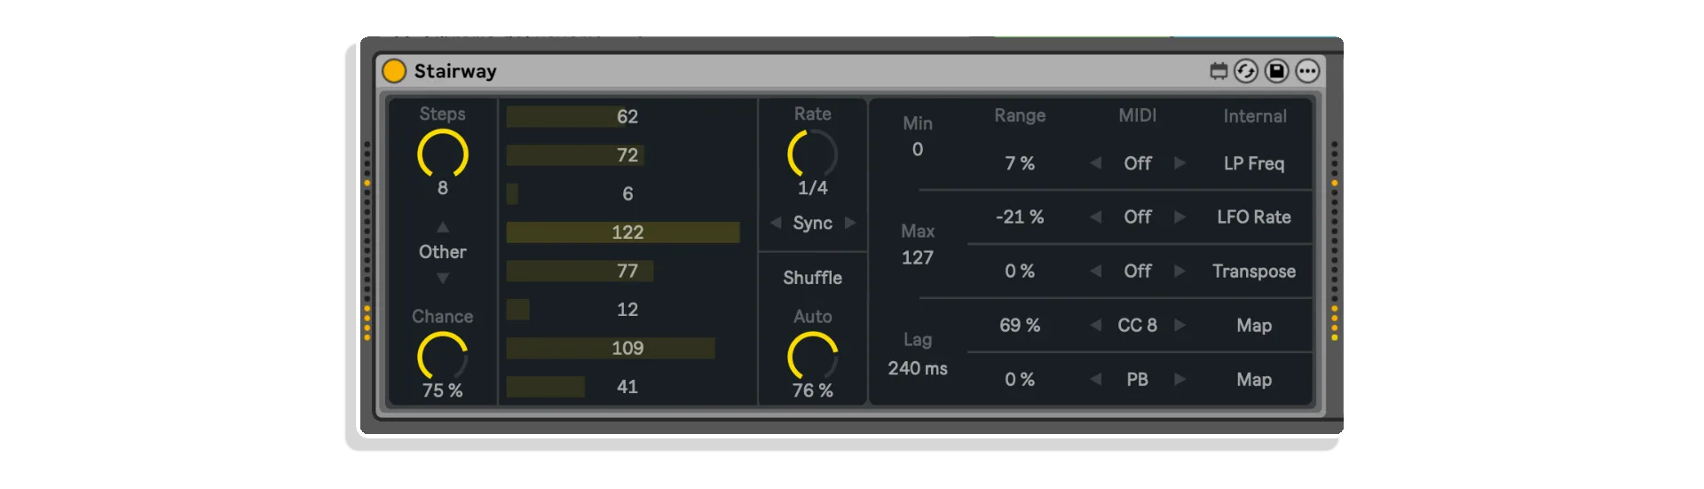Click the Max value 127 field

click(918, 257)
